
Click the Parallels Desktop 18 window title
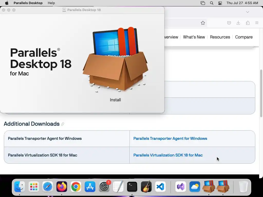pos(84,10)
